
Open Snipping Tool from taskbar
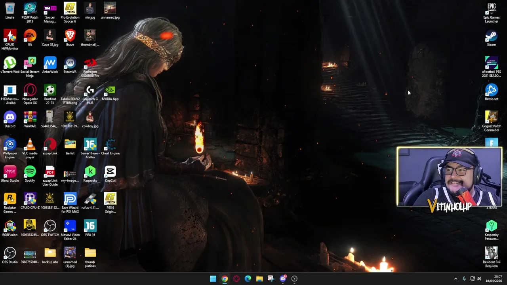click(271, 279)
